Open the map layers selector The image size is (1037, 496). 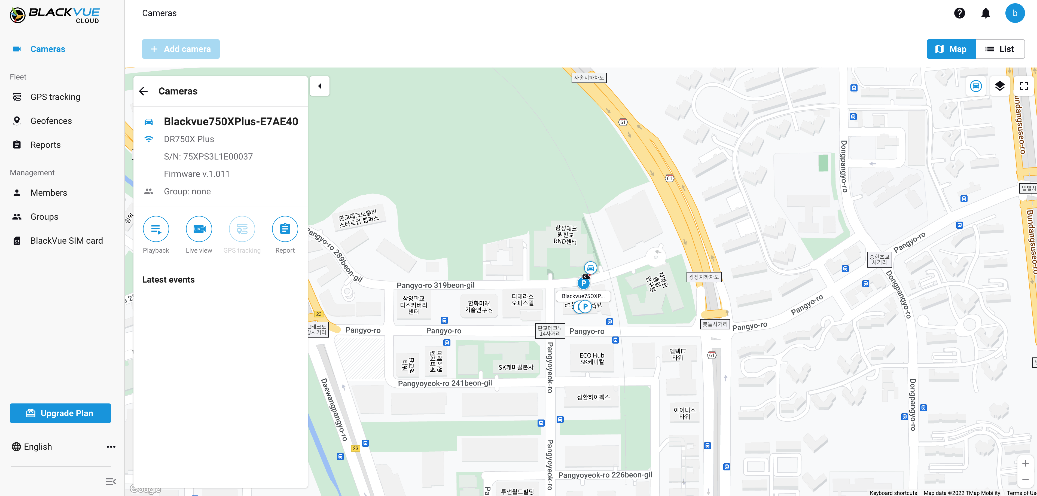pyautogui.click(x=1000, y=86)
